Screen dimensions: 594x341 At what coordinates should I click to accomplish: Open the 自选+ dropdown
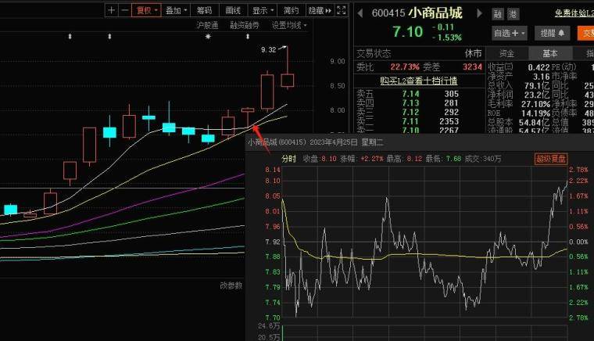(x=510, y=34)
